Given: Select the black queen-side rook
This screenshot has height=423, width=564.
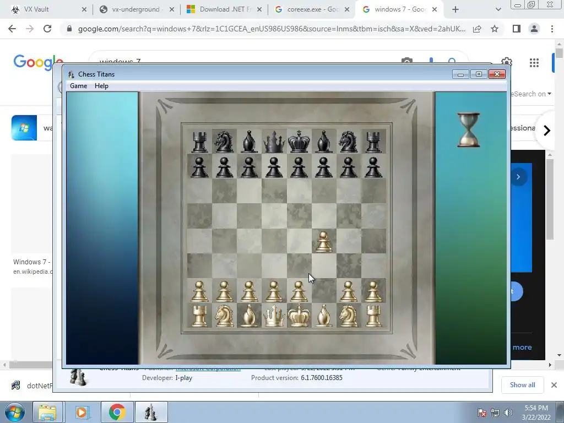Looking at the screenshot, I should (199, 142).
